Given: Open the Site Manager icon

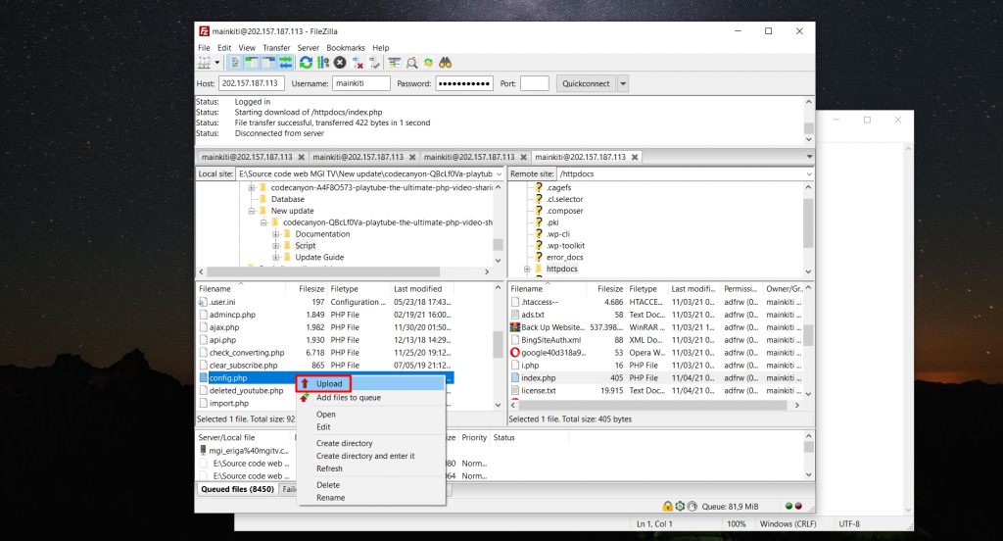Looking at the screenshot, I should 204,63.
